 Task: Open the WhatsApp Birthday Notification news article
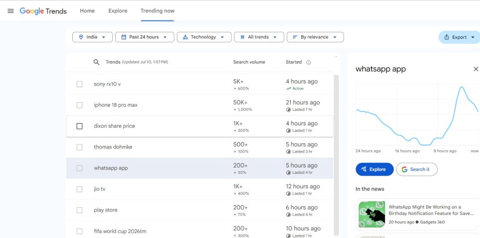418,214
